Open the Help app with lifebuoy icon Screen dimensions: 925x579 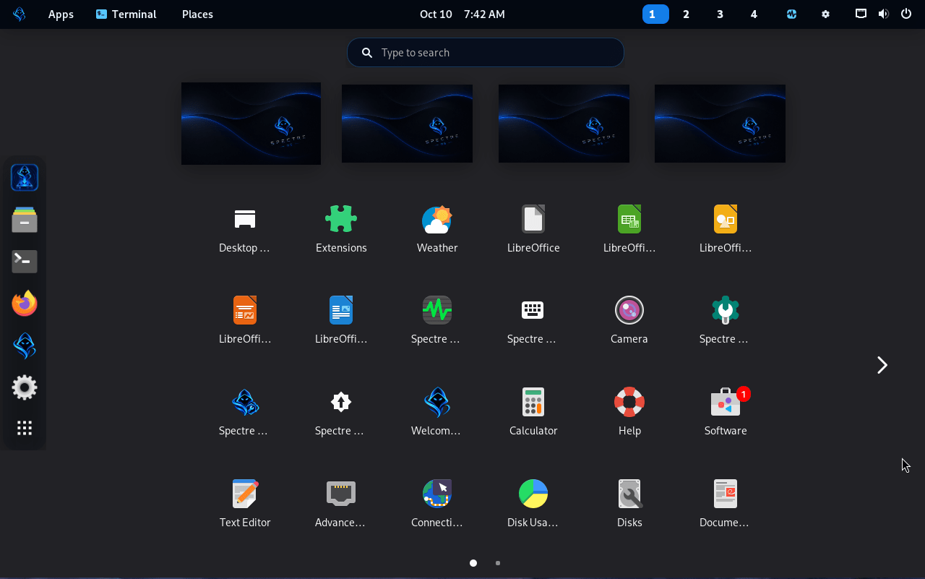[629, 402]
